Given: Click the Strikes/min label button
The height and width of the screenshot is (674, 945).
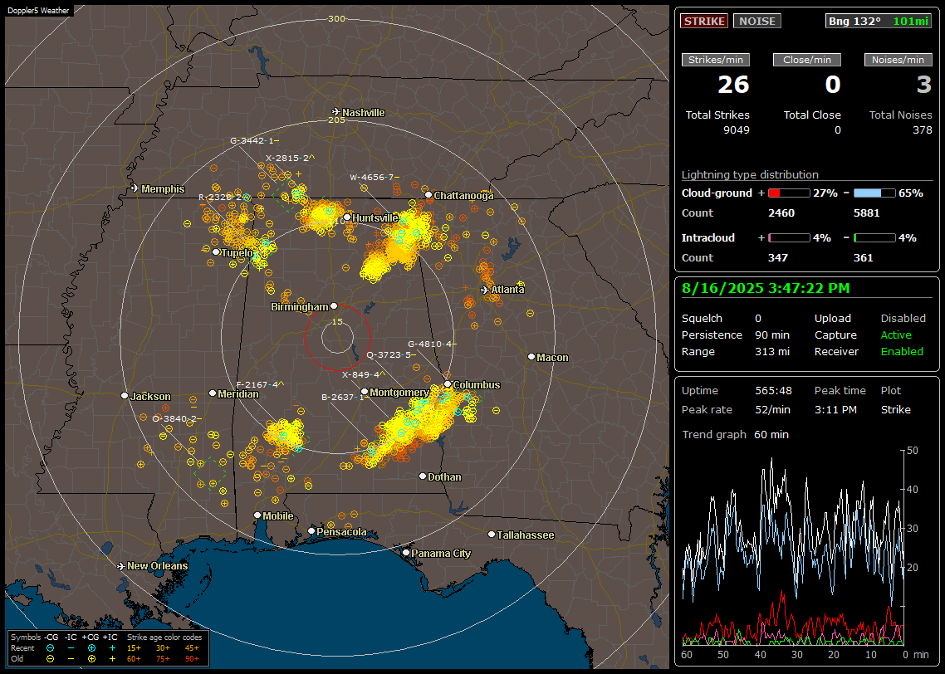Looking at the screenshot, I should tap(715, 60).
